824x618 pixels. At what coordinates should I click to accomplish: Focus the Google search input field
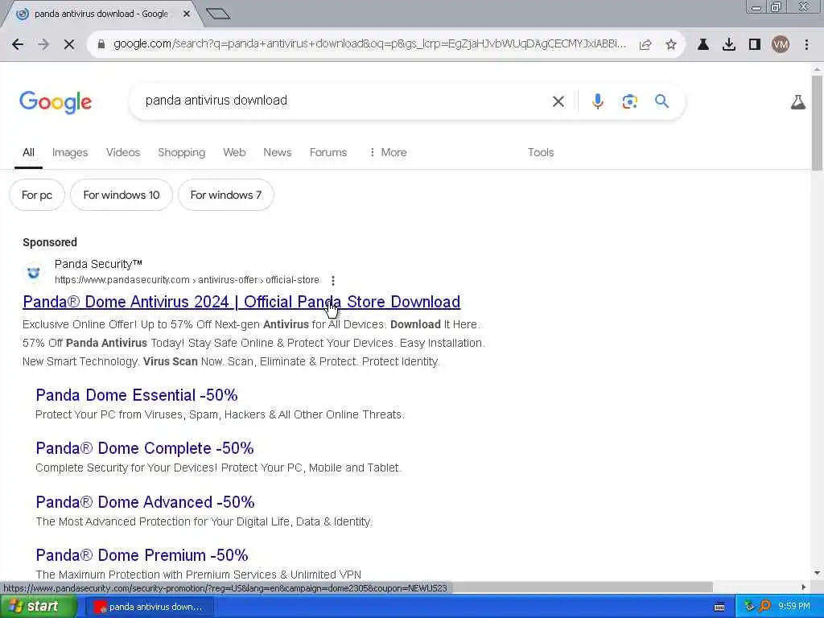[x=341, y=101]
